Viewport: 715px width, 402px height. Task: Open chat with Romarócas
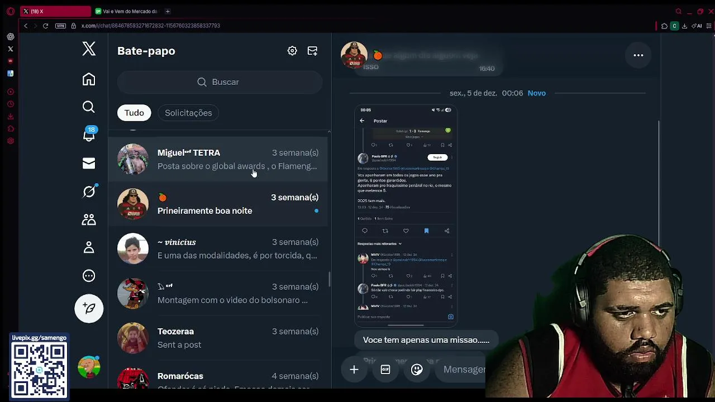coord(217,376)
